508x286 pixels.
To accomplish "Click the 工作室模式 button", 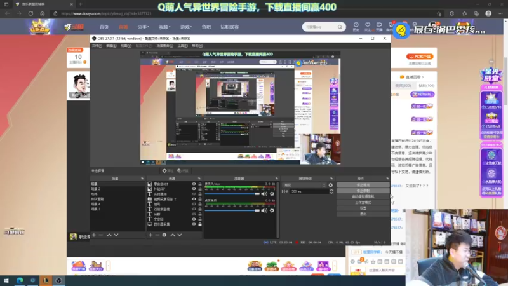I will click(363, 202).
